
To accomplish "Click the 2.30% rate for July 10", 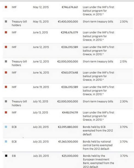I will (124, 101).
